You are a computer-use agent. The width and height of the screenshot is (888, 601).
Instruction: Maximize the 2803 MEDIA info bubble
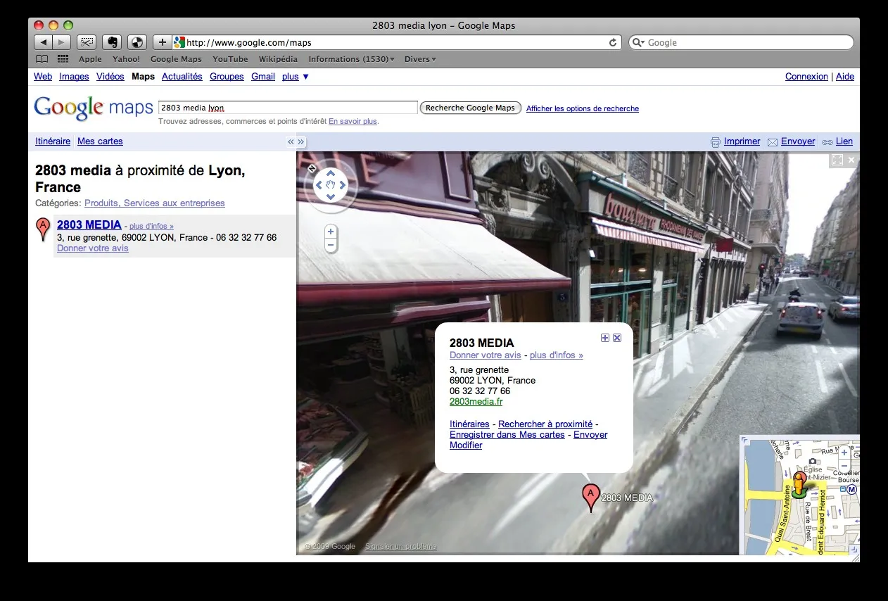click(605, 338)
